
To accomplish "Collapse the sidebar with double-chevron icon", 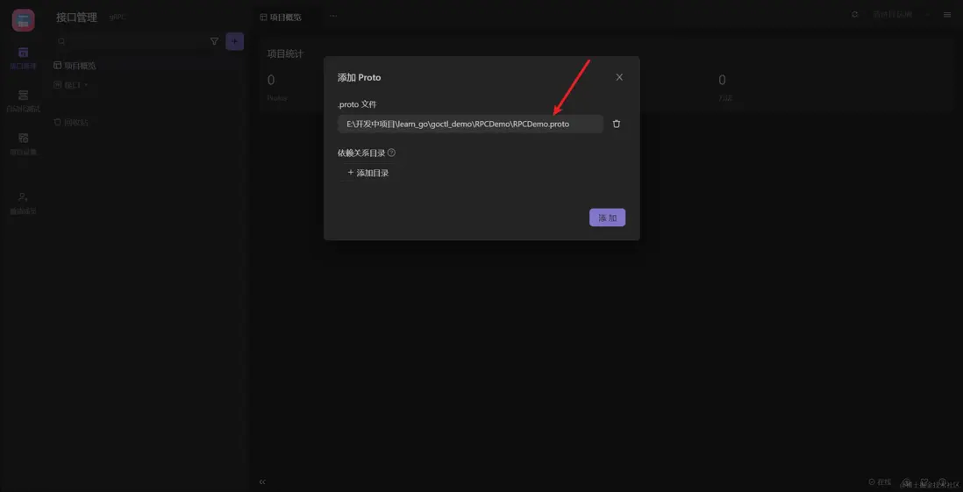I will pyautogui.click(x=262, y=482).
